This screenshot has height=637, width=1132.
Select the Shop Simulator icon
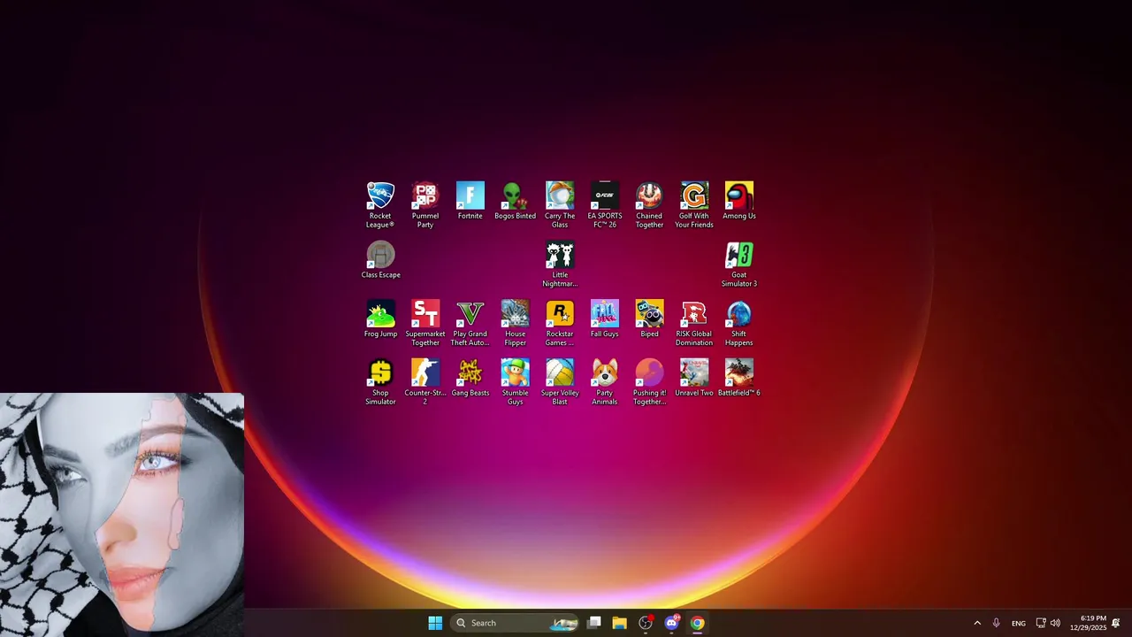[380, 382]
